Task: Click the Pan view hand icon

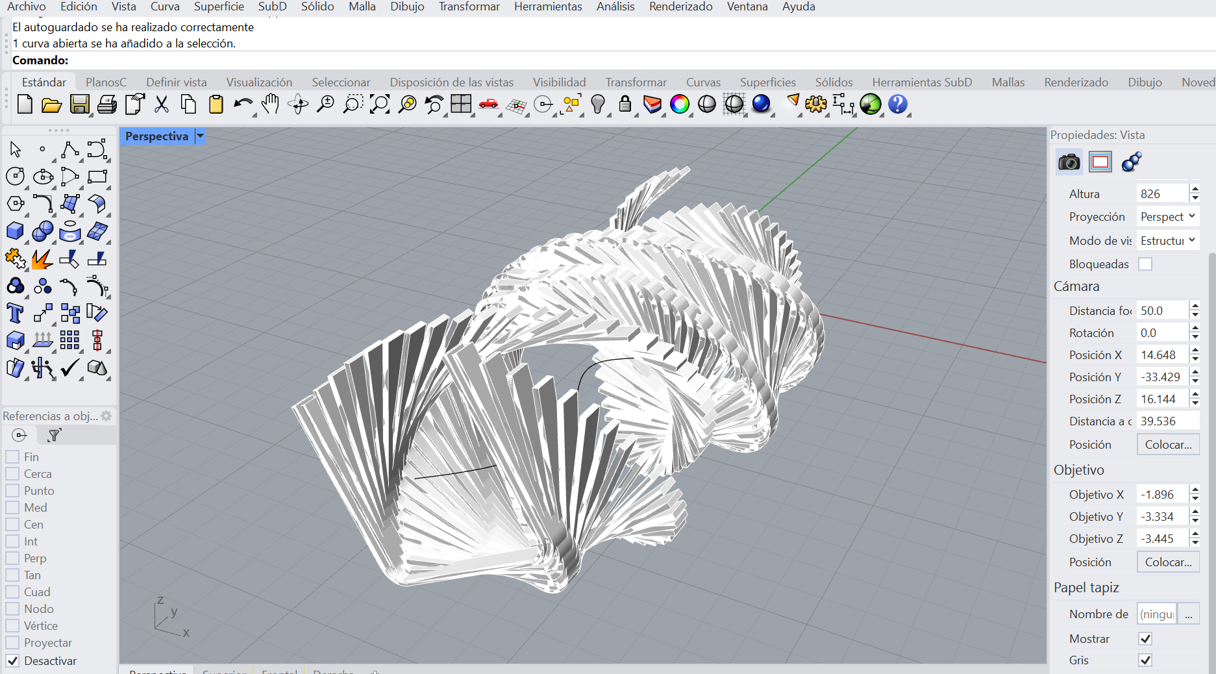Action: click(x=270, y=104)
